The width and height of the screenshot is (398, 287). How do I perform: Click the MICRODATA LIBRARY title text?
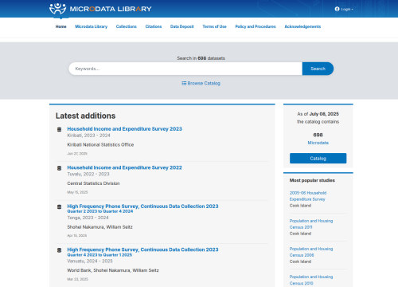coord(111,9)
